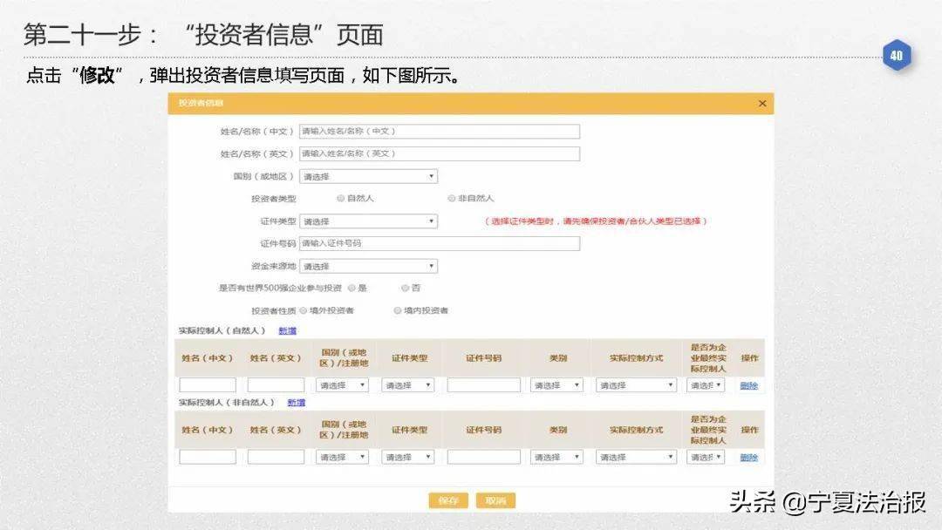Image resolution: width=942 pixels, height=530 pixels.
Task: Open the 国别(或地区) dropdown above investor type
Action: [368, 176]
